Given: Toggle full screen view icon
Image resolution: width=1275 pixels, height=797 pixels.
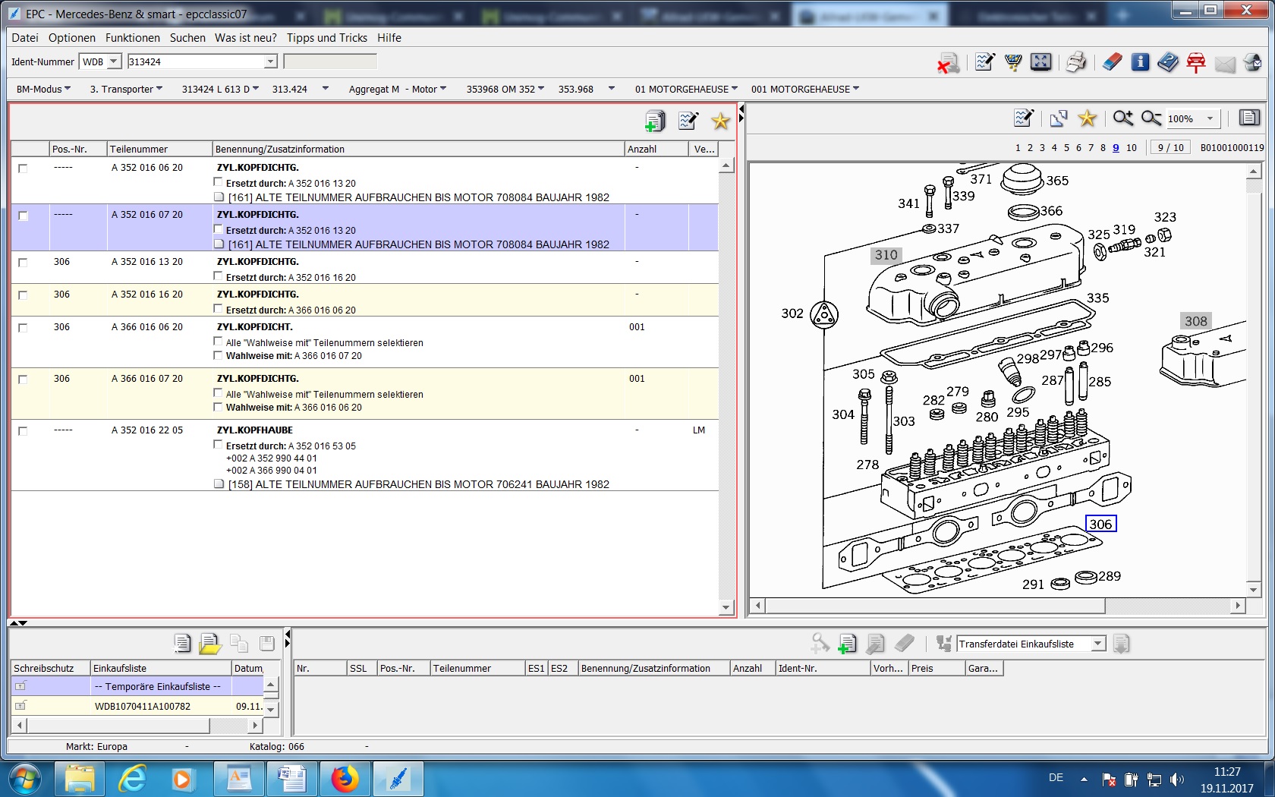Looking at the screenshot, I should (1040, 62).
